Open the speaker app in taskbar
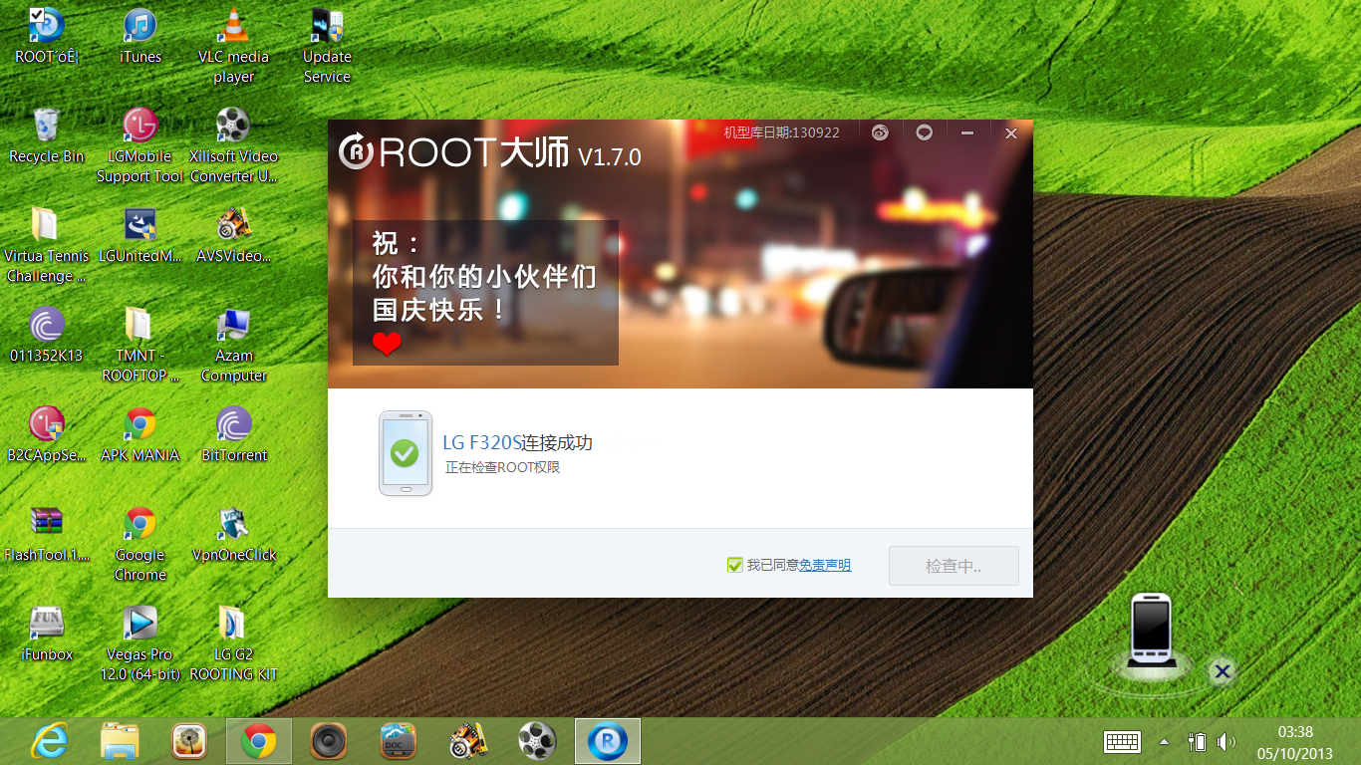The image size is (1361, 765). pos(328,741)
